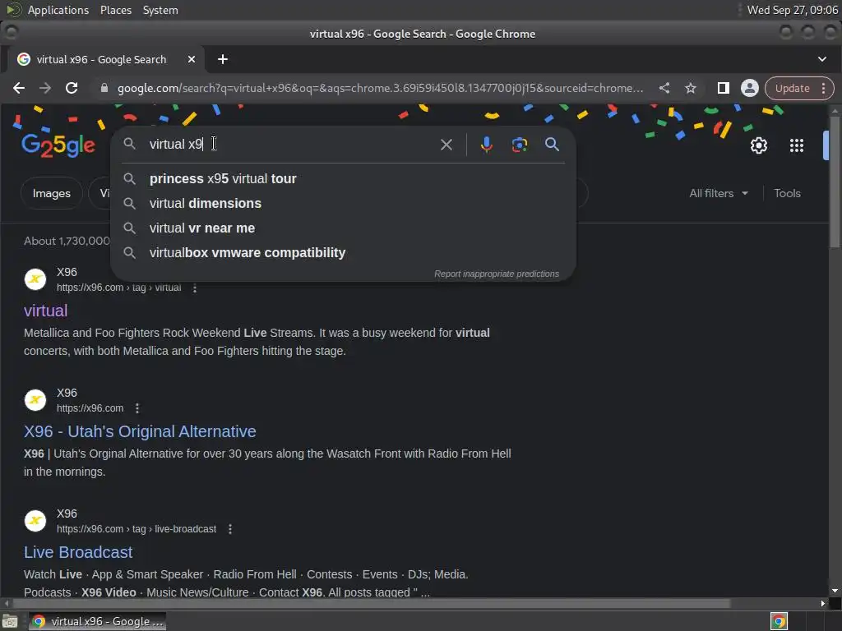Click Chrome window in taskbar

click(x=97, y=621)
